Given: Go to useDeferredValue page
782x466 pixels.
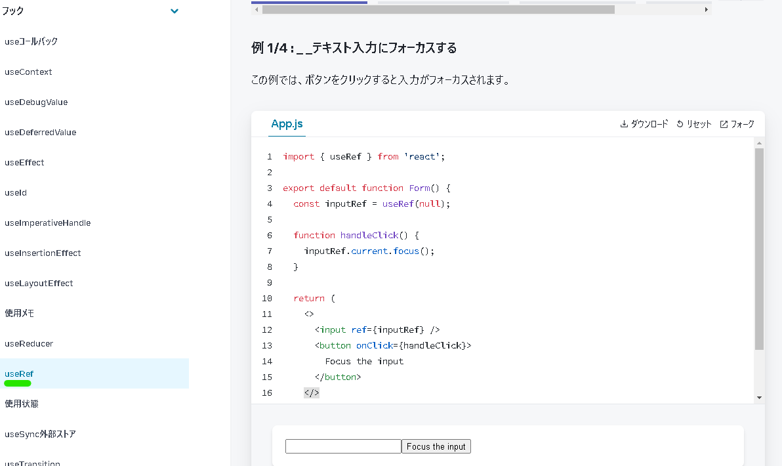Looking at the screenshot, I should coord(41,132).
